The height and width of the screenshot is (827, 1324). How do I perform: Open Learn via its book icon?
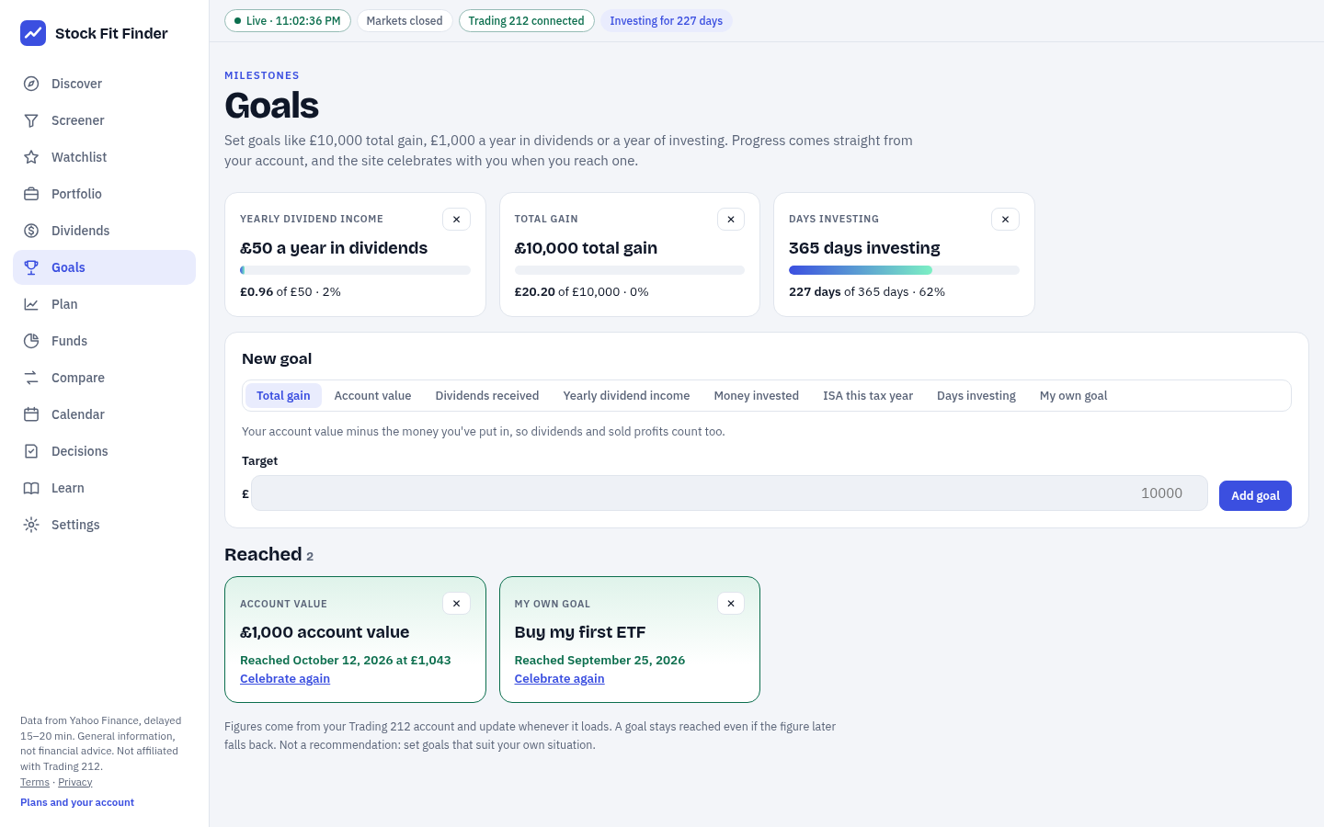click(31, 488)
